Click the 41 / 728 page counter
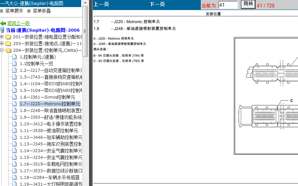This screenshot has width=298, height=186. 266,6
